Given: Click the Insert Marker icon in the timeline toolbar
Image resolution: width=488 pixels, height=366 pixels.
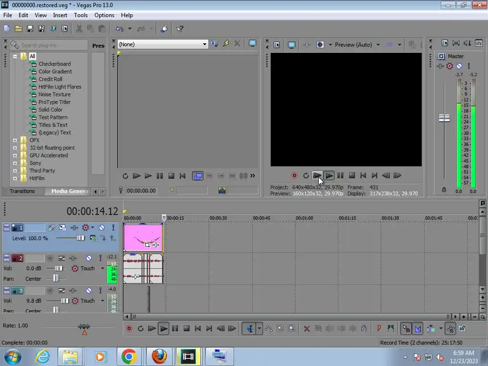Looking at the screenshot, I should point(379,328).
